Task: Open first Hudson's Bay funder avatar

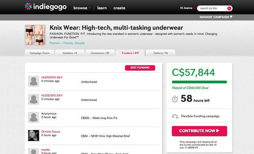Action: 33,81
